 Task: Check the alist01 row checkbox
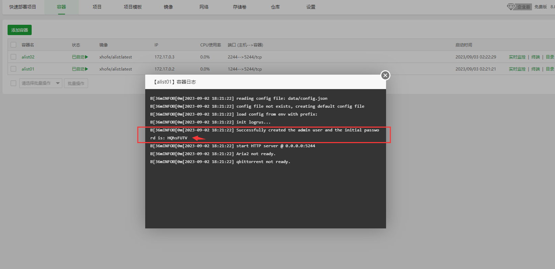point(13,69)
